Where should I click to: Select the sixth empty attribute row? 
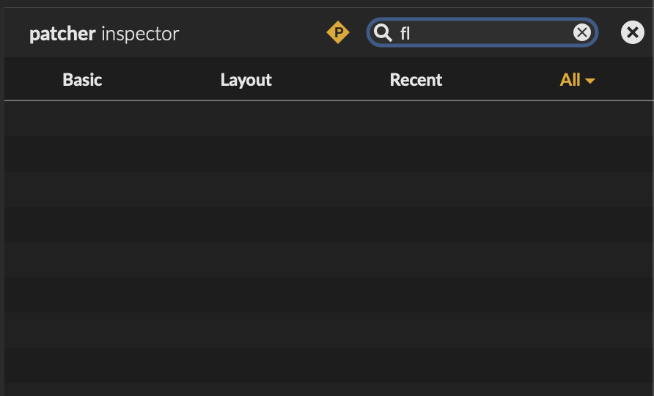tap(327, 295)
